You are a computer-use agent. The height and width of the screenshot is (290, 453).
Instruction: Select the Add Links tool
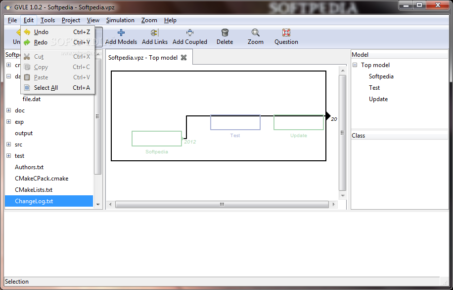coord(155,36)
